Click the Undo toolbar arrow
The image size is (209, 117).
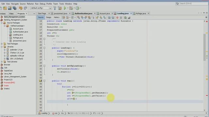21,8
